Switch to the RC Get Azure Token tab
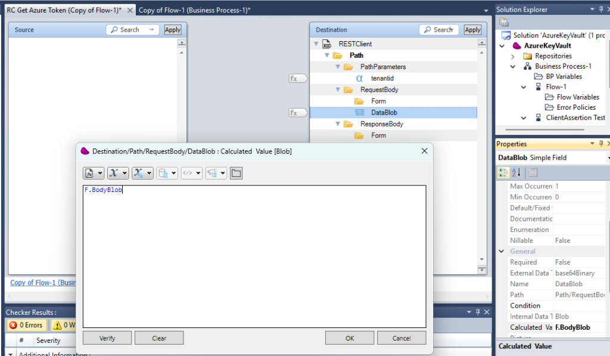 pyautogui.click(x=68, y=10)
